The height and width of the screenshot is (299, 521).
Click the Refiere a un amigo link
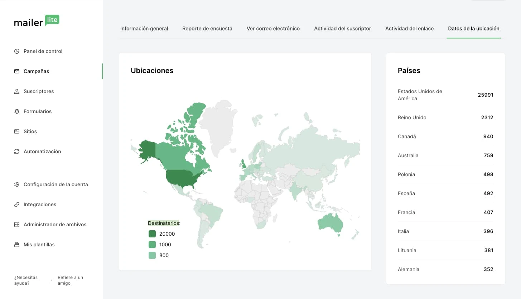(70, 280)
